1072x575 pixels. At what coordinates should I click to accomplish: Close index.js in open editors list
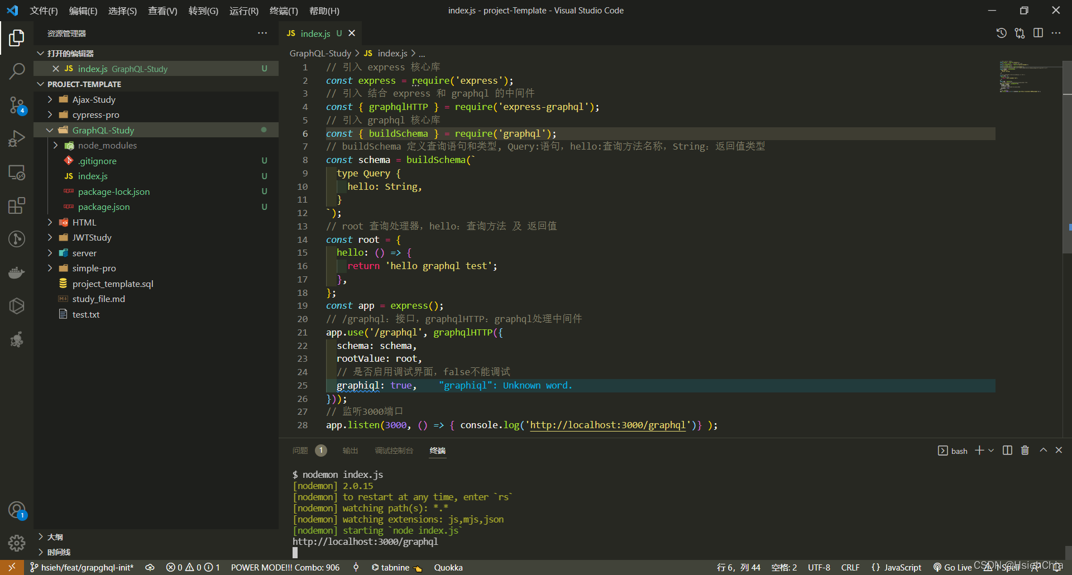pyautogui.click(x=56, y=69)
